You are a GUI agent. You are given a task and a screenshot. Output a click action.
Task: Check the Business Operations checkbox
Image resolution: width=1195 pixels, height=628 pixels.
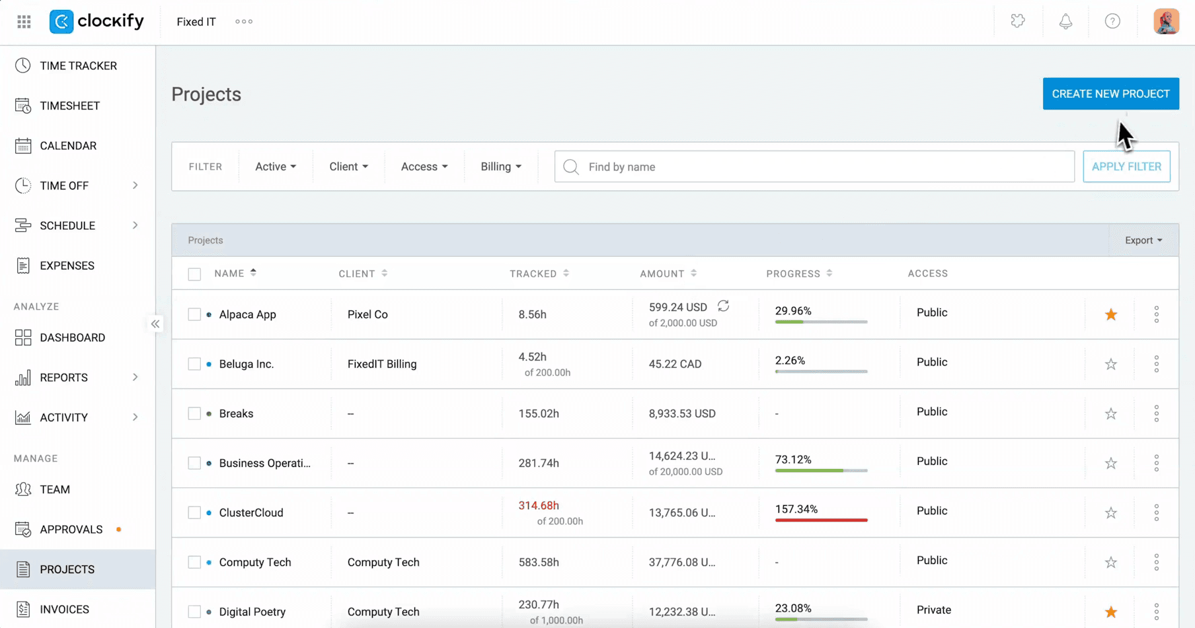coord(194,463)
